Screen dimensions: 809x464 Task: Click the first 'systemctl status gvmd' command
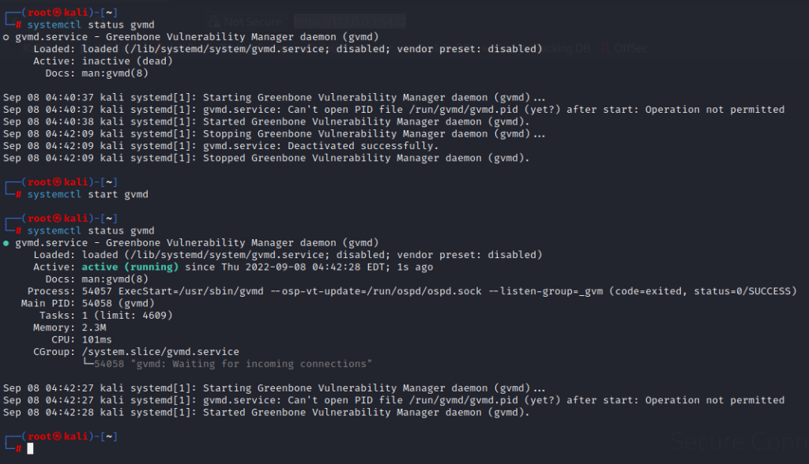[x=91, y=24]
